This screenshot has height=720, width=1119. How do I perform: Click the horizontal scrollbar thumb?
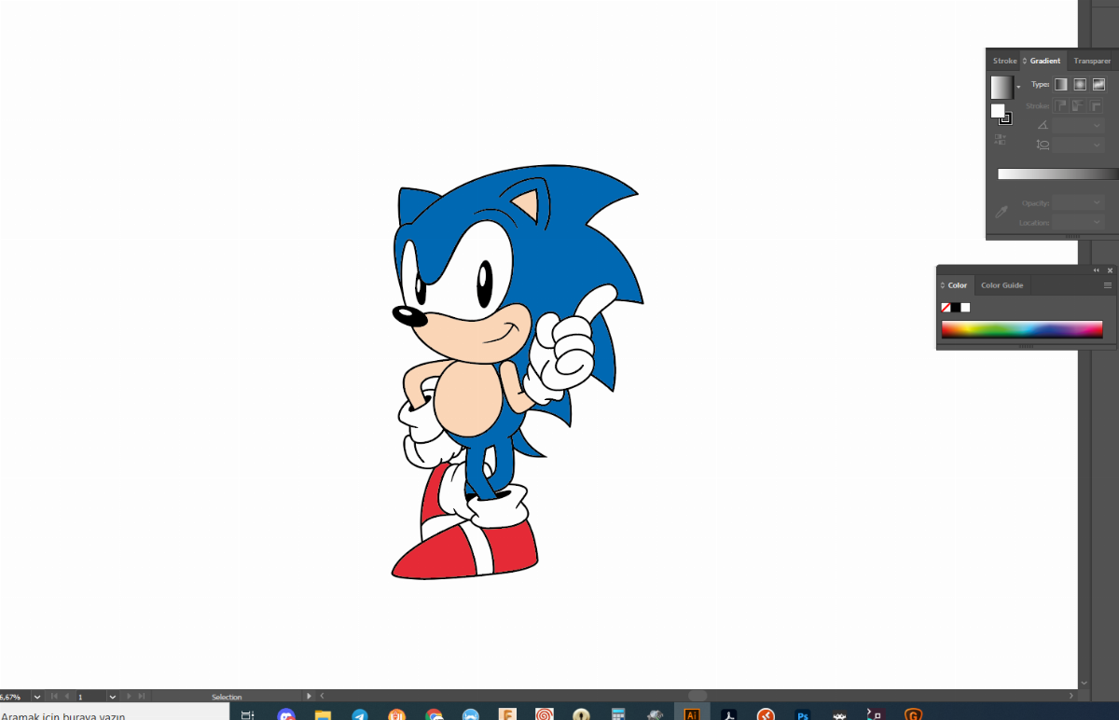tap(698, 696)
